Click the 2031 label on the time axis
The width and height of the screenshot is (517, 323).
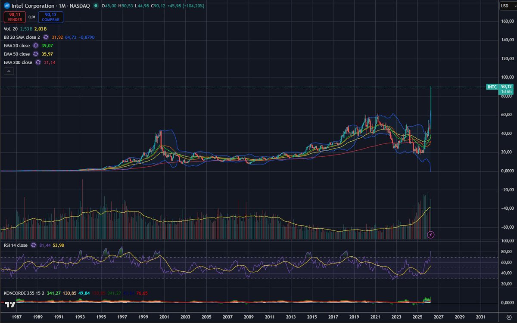tap(481, 317)
